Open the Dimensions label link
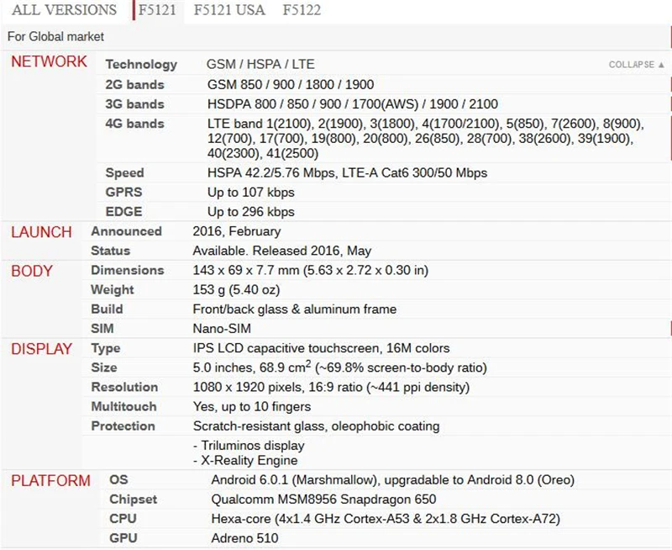The width and height of the screenshot is (672, 550). click(x=128, y=270)
